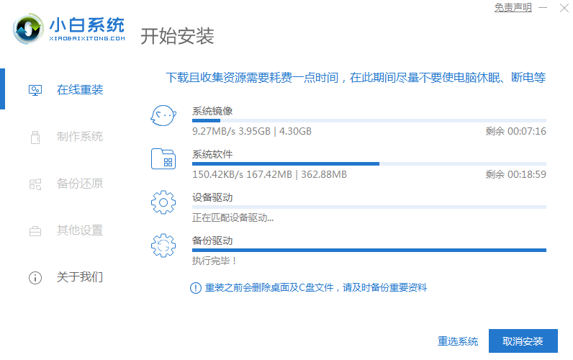
Task: Click the 备份还原 grid icon
Action: 35,184
